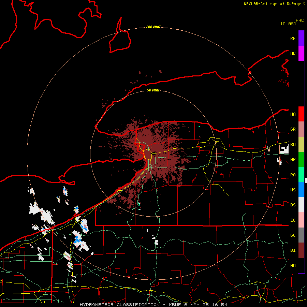This screenshot has width=307, height=307.
Task: Click the ND legend label
Action: [293, 266]
